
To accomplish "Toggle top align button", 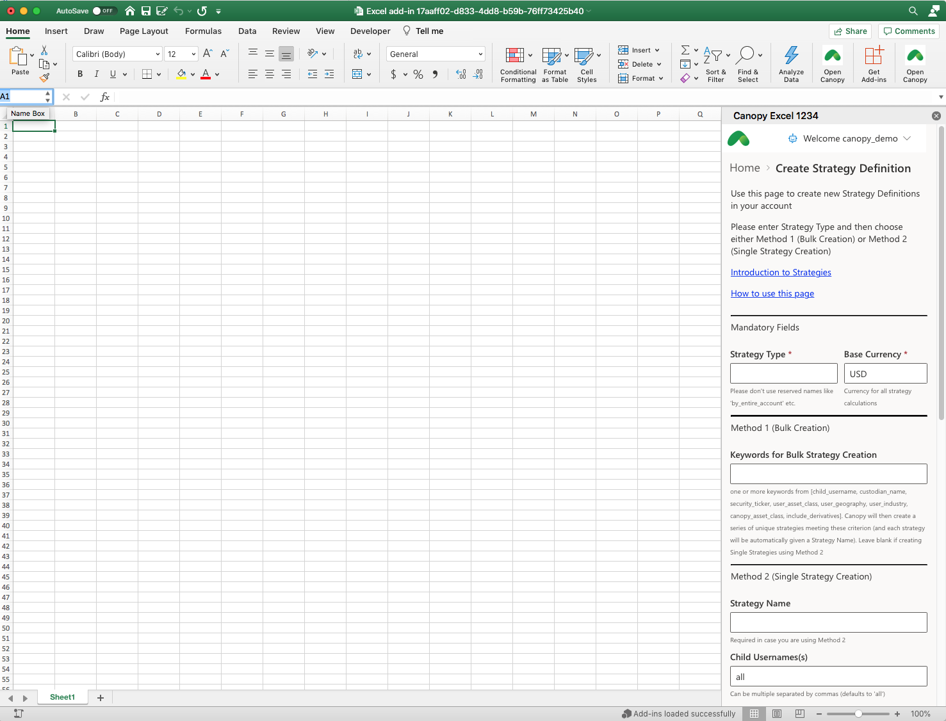I will click(x=253, y=54).
